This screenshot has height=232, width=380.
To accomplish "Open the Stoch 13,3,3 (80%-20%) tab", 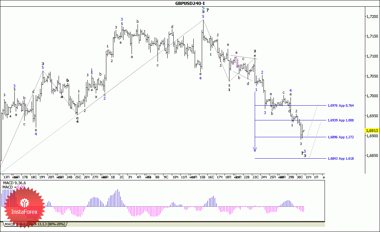I will (x=47, y=224).
